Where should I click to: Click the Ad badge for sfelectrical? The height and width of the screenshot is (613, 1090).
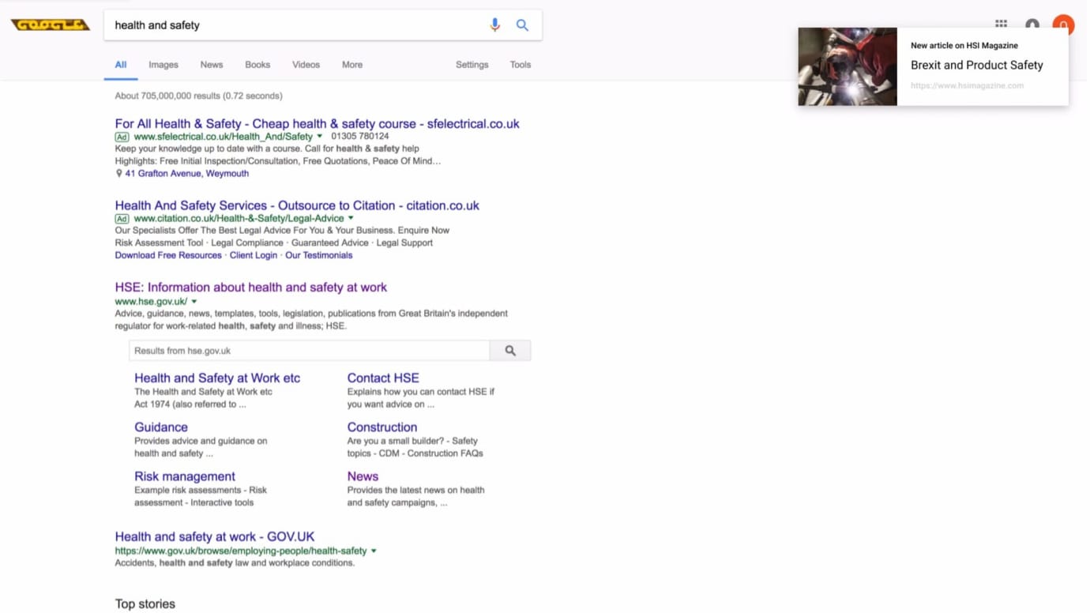coord(122,137)
